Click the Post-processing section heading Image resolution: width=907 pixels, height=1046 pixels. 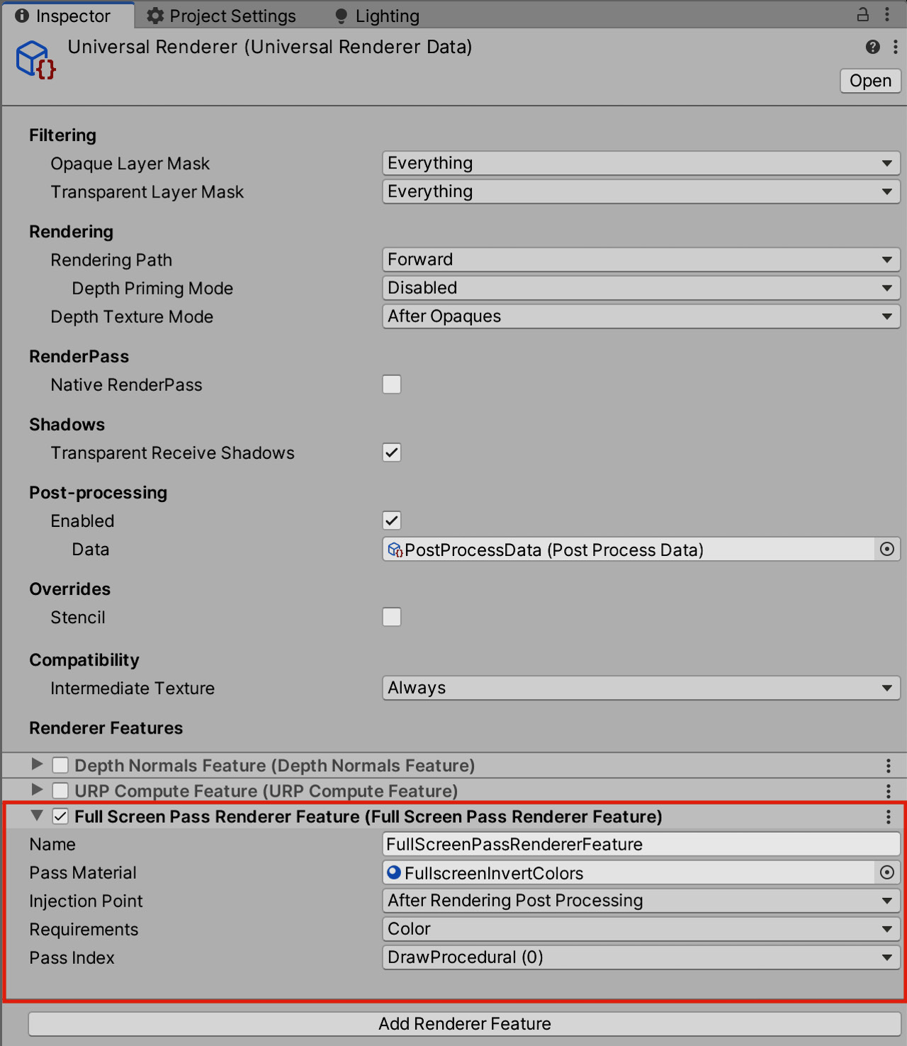coord(98,492)
